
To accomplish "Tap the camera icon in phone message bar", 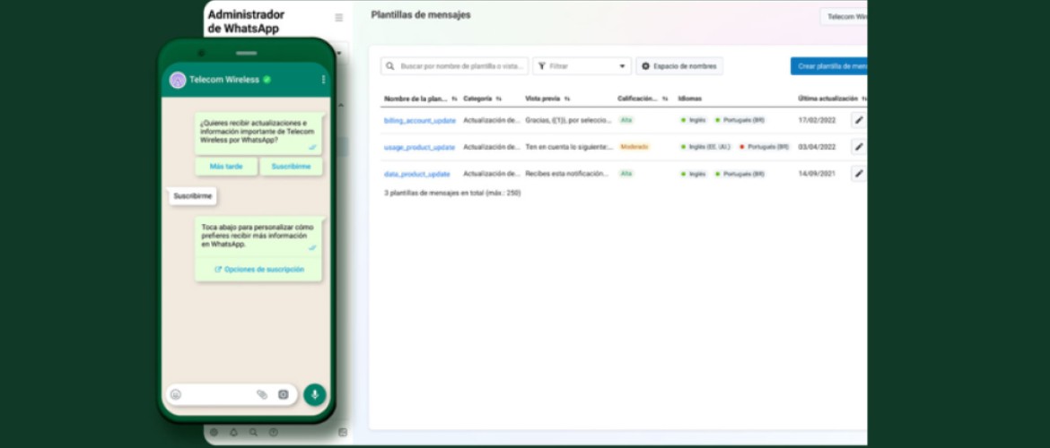I will 284,394.
